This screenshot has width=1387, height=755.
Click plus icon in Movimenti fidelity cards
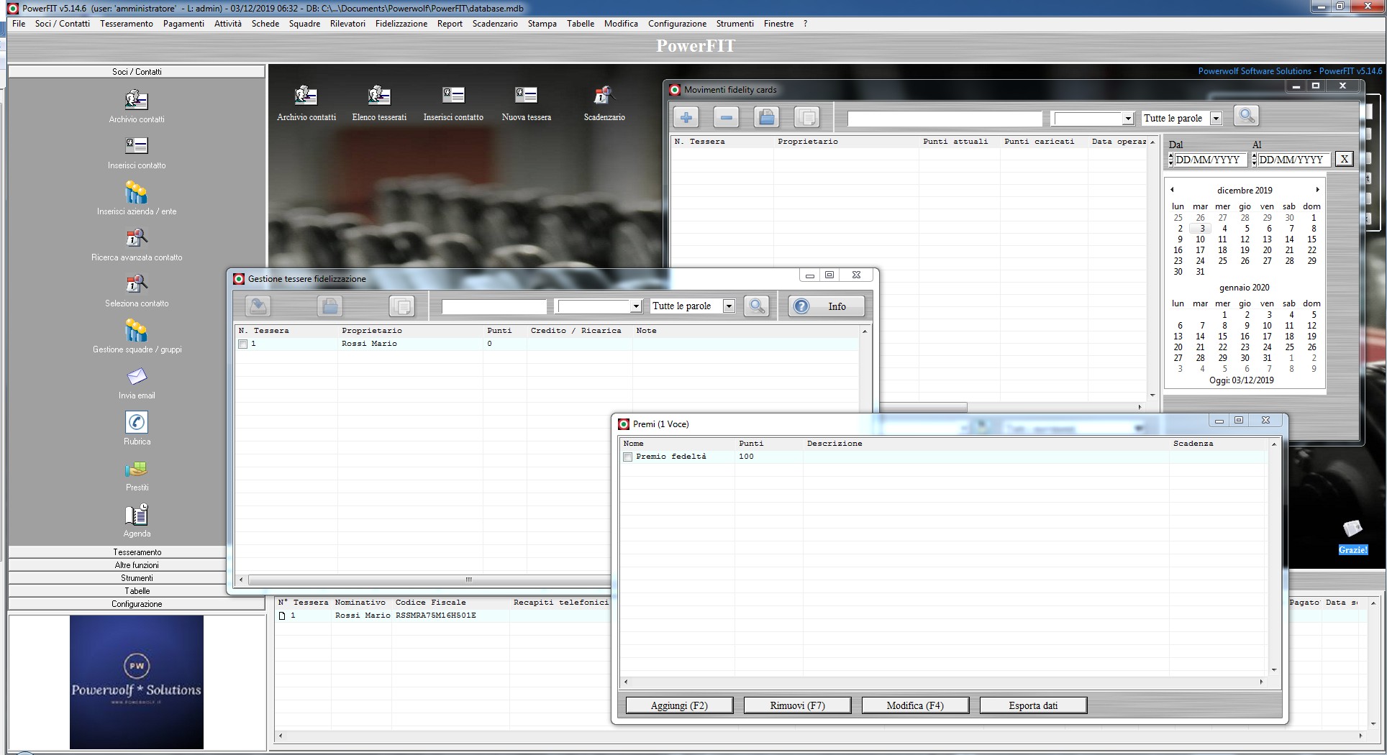pyautogui.click(x=686, y=117)
